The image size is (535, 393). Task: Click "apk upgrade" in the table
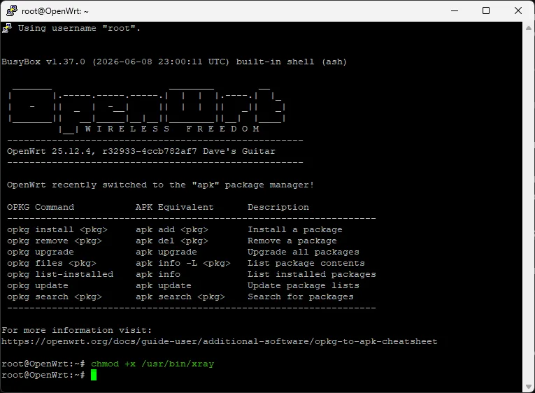[x=166, y=252]
